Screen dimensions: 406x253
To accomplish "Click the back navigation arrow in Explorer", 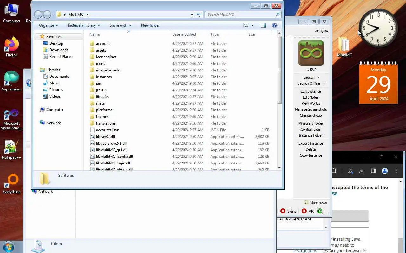I will [x=38, y=15].
